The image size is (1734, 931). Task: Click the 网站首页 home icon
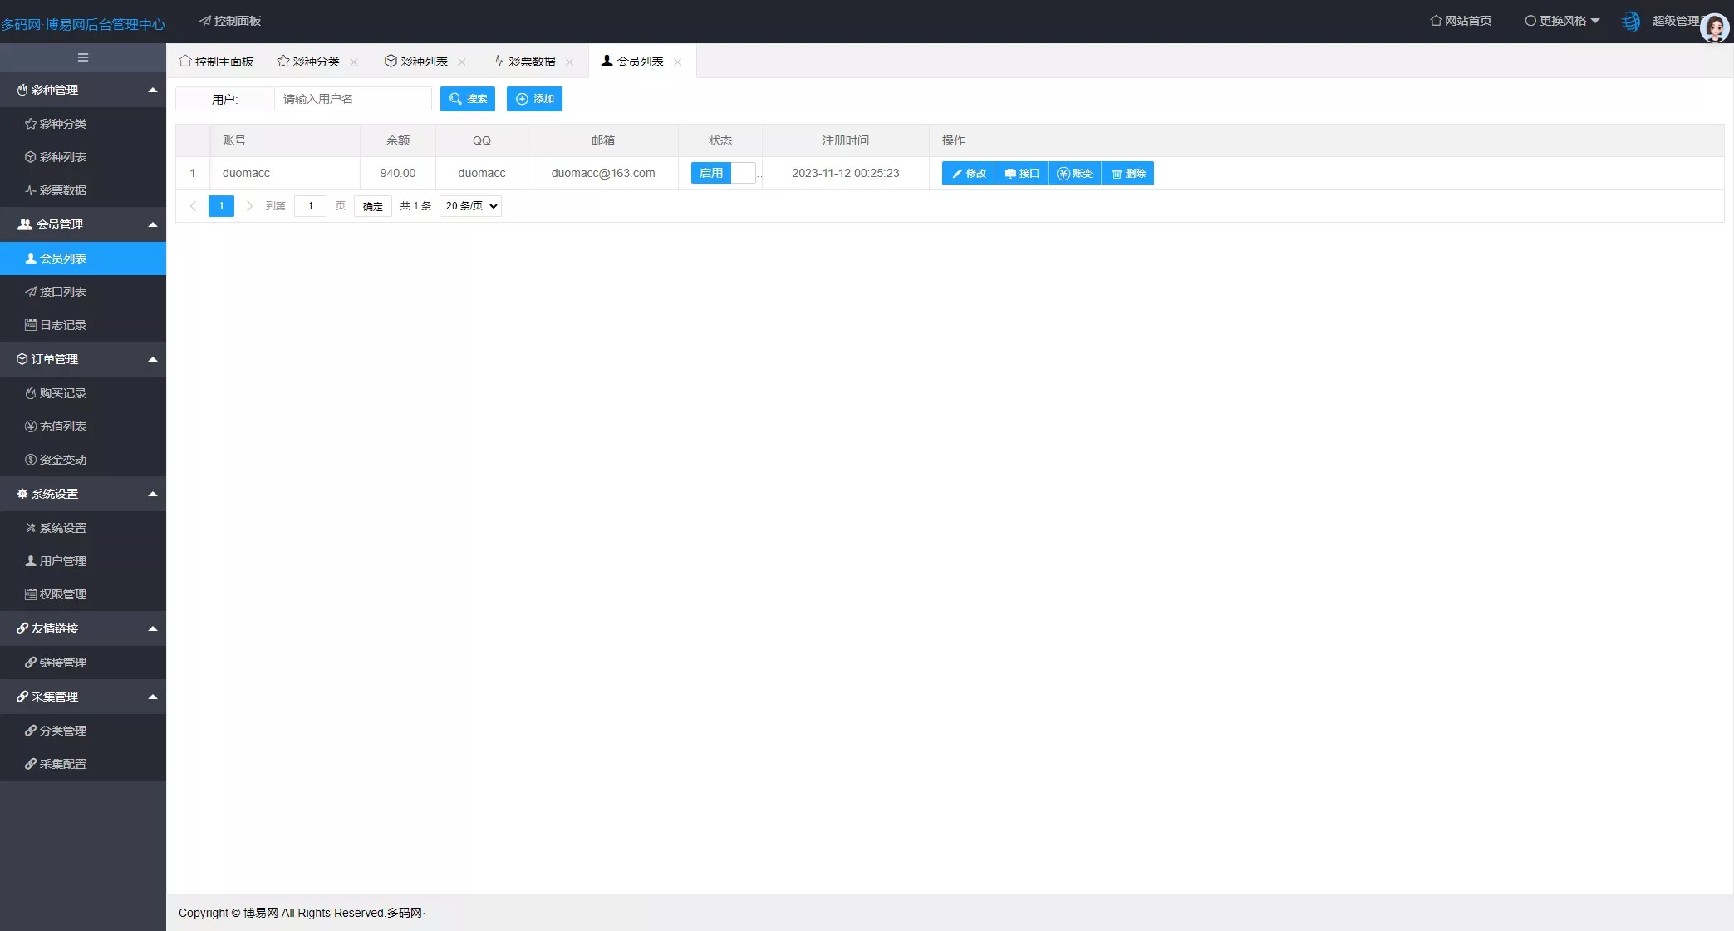point(1460,20)
